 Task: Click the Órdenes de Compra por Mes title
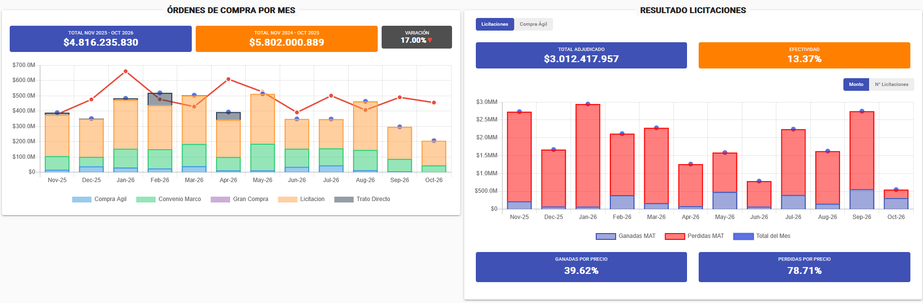(231, 10)
